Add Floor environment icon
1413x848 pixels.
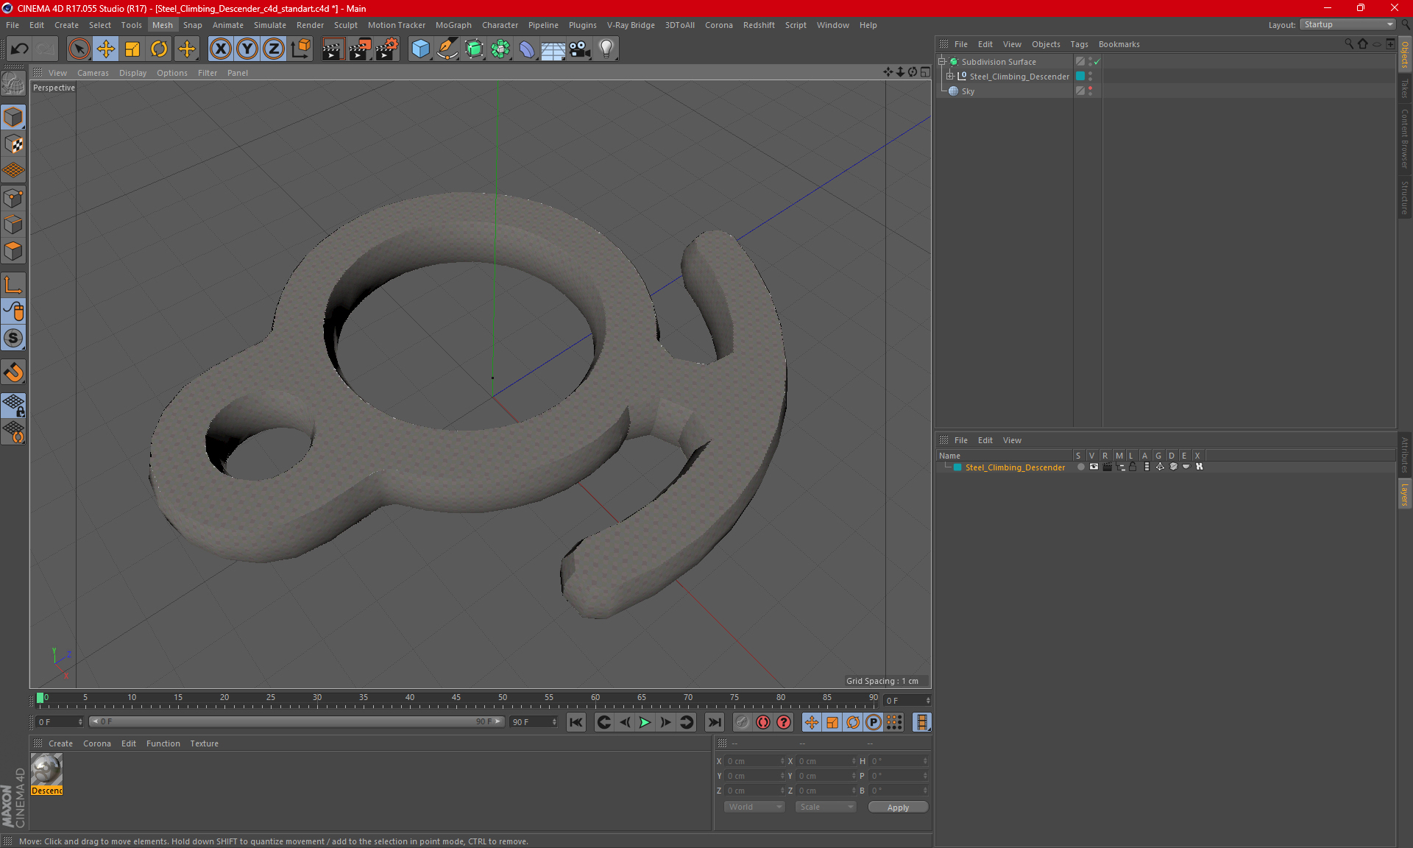pyautogui.click(x=553, y=49)
